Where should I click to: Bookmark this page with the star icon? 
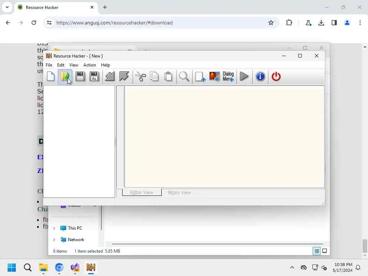[271, 23]
